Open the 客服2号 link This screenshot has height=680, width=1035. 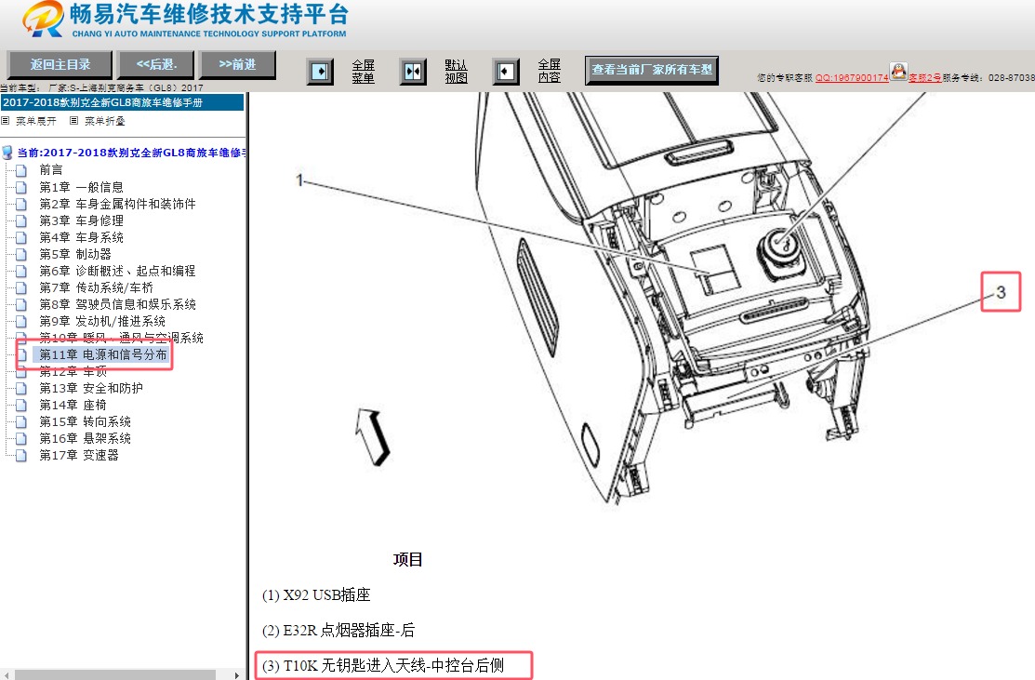(924, 78)
